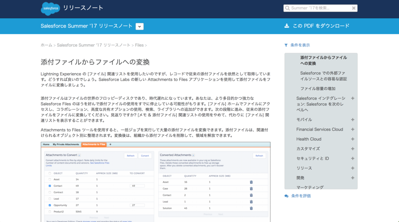This screenshot has width=399, height=222.
Task: Click the filter funnel icon
Action: click(x=286, y=45)
